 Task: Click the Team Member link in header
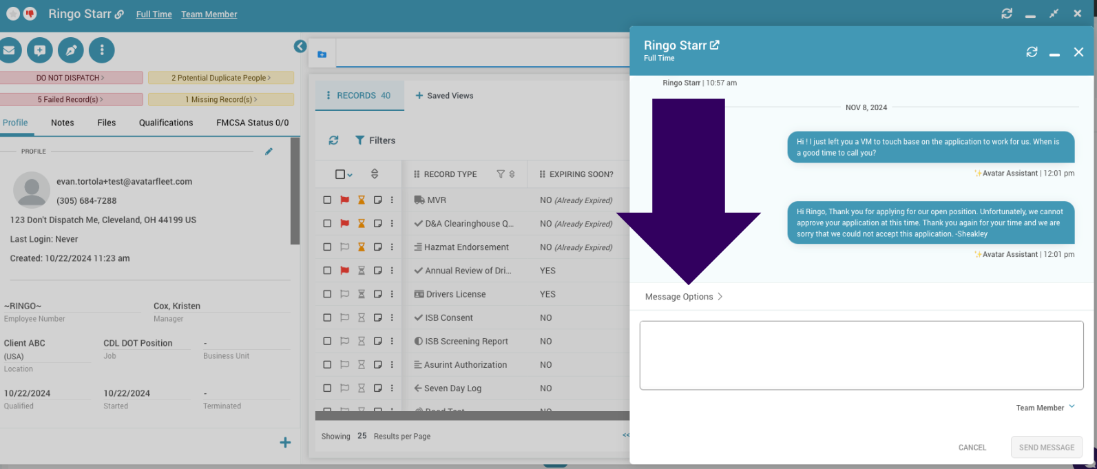tap(209, 14)
